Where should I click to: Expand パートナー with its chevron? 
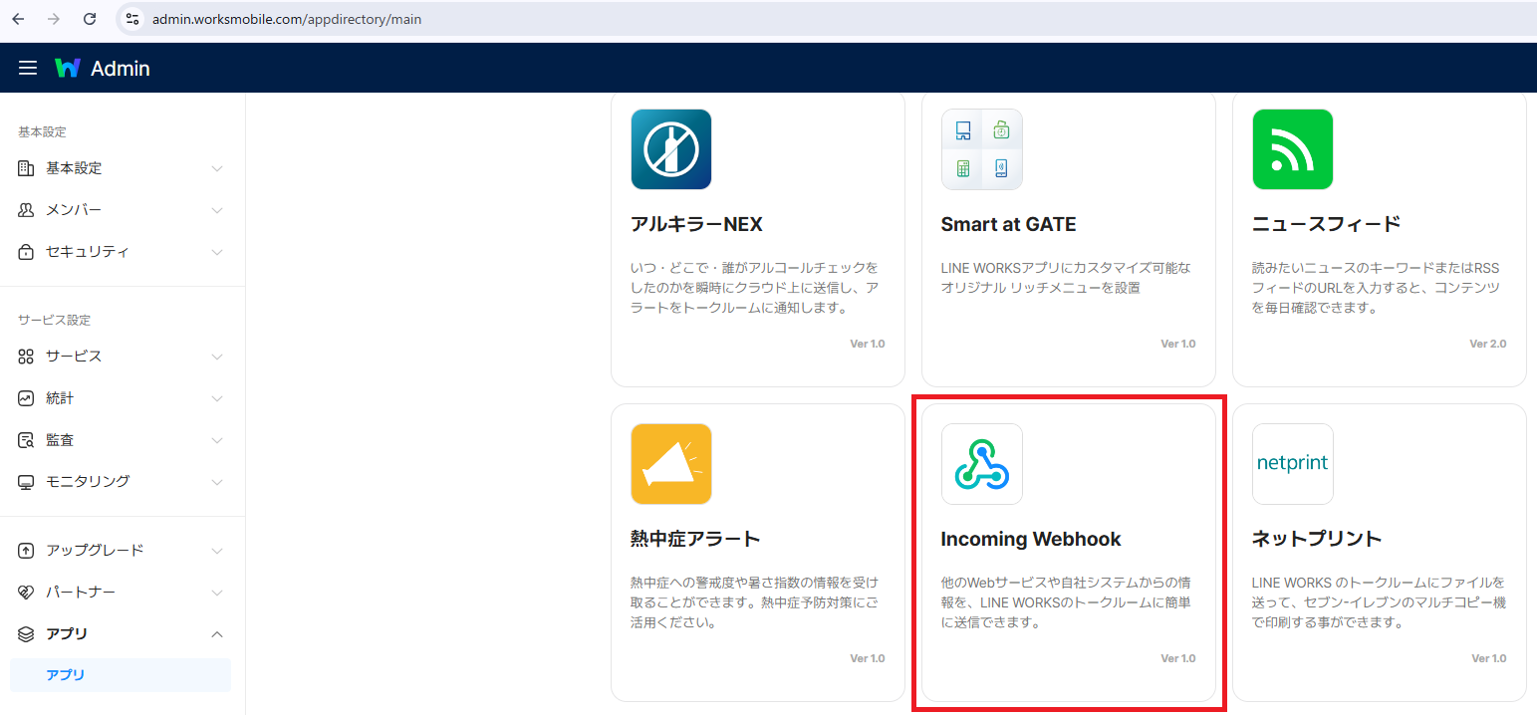click(217, 593)
